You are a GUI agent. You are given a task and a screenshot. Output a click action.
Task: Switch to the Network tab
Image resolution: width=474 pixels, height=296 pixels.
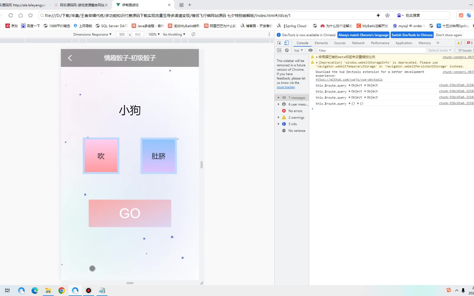pyautogui.click(x=358, y=43)
